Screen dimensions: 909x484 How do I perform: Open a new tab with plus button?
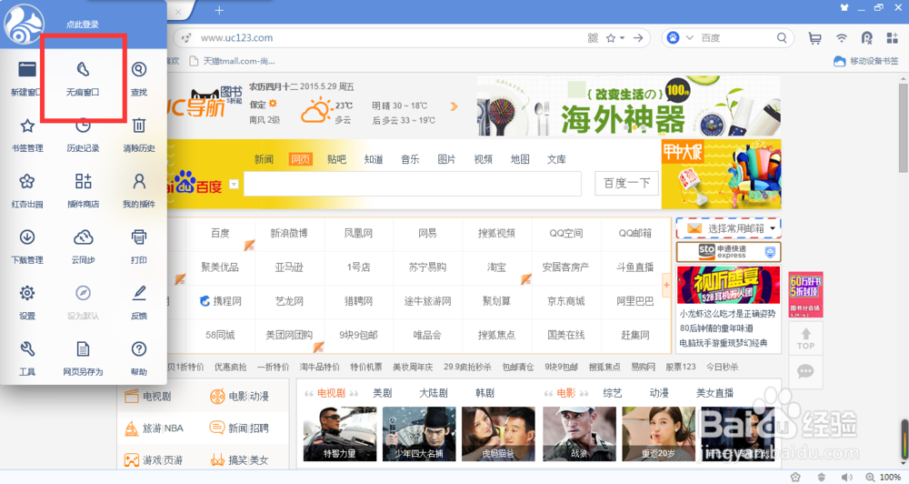click(x=219, y=10)
